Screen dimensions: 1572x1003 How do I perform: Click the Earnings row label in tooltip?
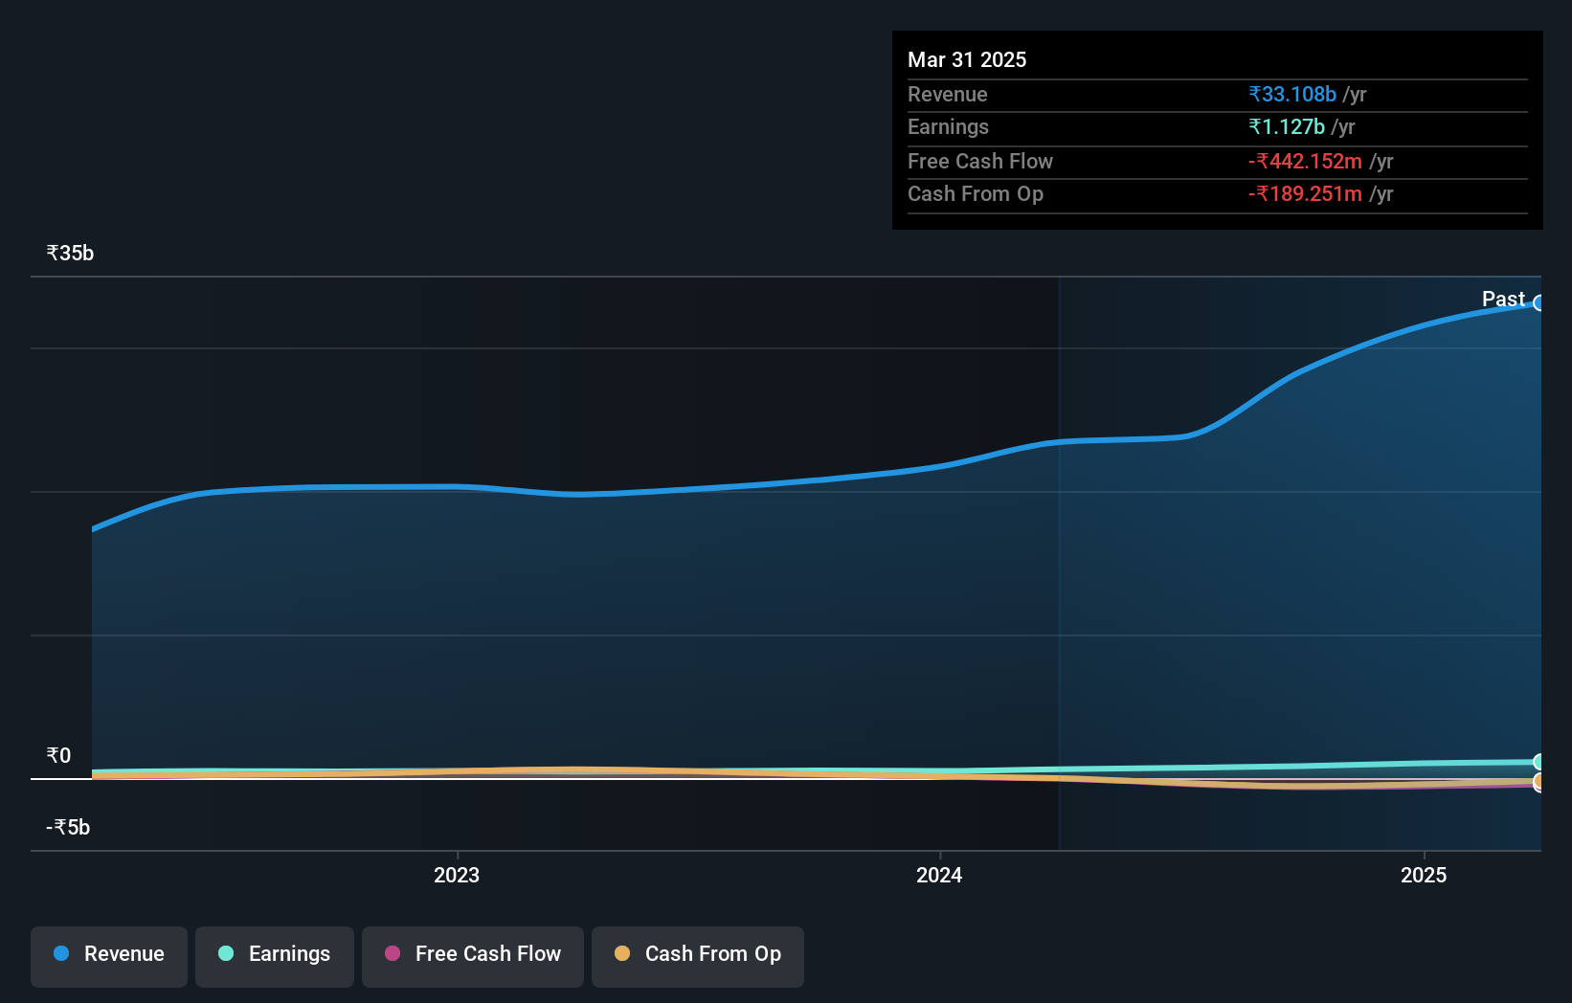[x=948, y=126]
